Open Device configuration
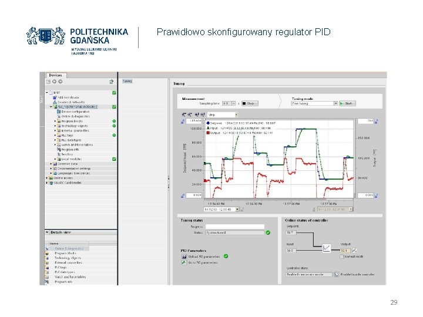 [76, 112]
